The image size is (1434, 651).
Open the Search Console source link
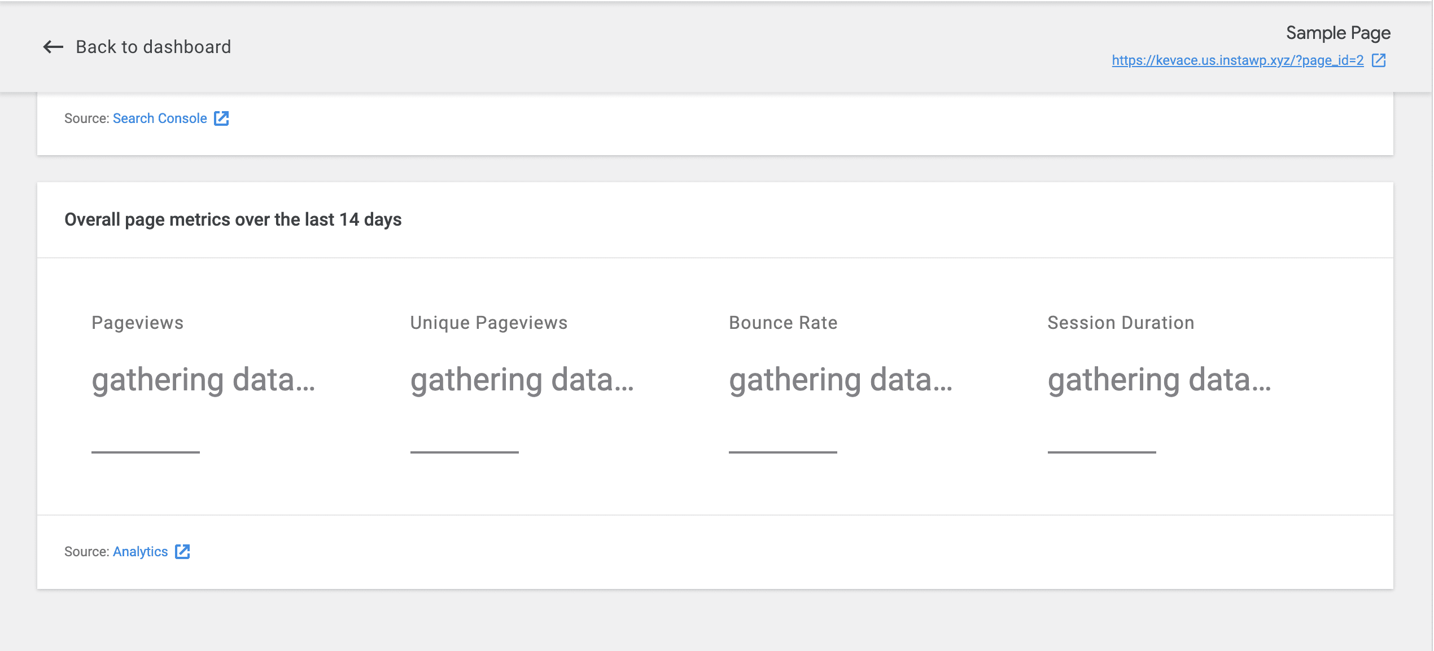(160, 118)
